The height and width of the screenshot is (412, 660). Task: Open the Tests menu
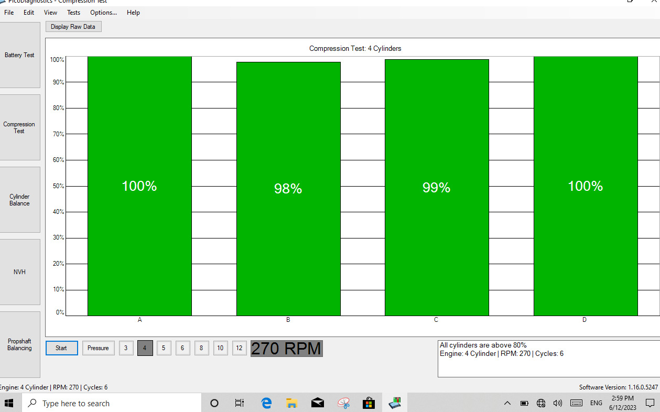[x=74, y=13]
